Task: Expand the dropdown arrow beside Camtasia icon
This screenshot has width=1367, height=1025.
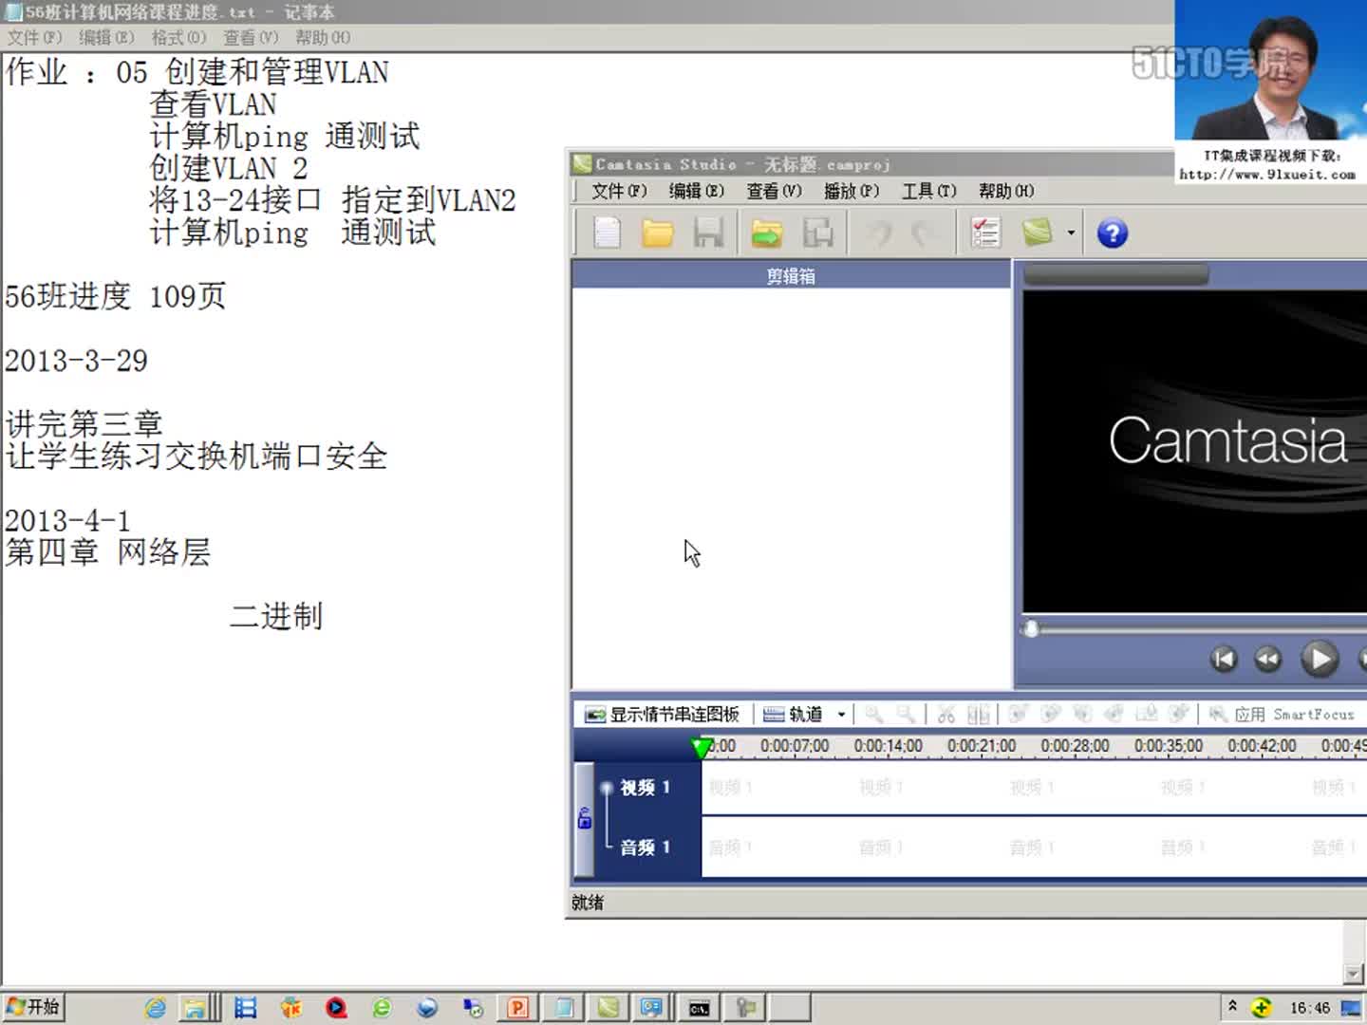Action: [x=1071, y=233]
